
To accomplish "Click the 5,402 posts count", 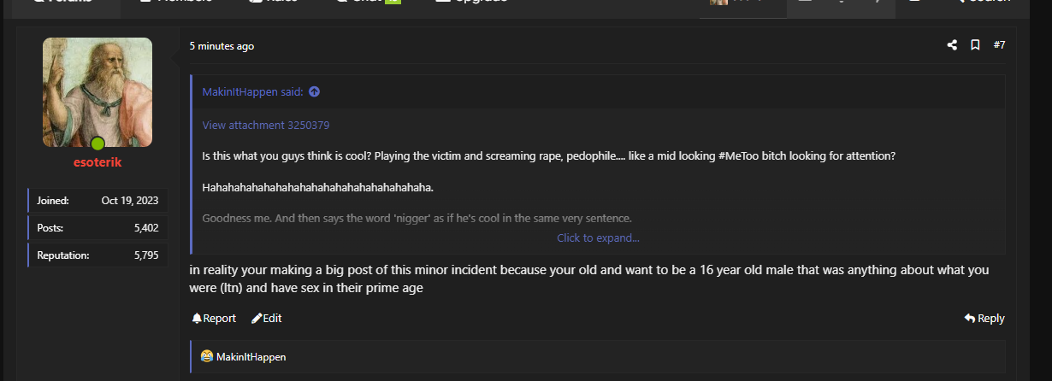I will click(145, 228).
